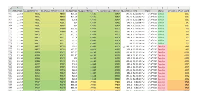Click the time cell 12:27:21 PM

point(139,20)
